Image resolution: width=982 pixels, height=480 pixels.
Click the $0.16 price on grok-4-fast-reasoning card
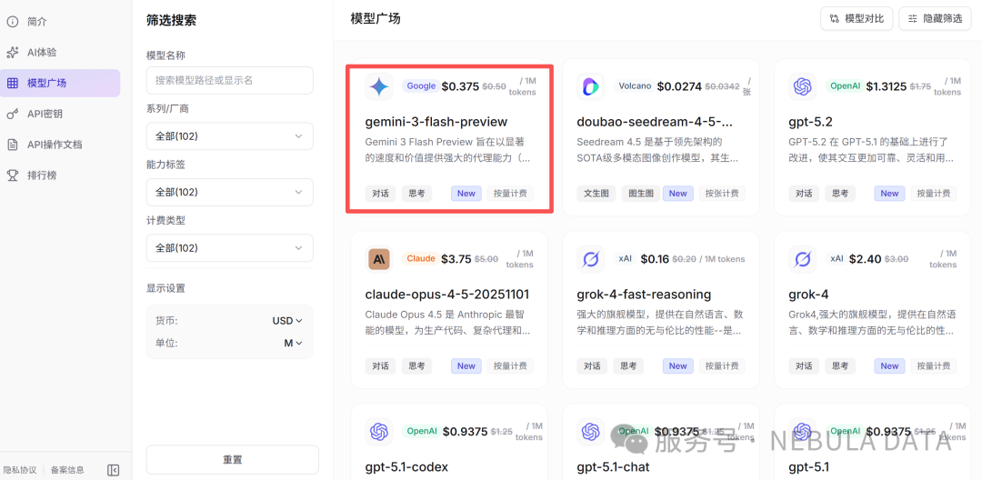coord(655,259)
